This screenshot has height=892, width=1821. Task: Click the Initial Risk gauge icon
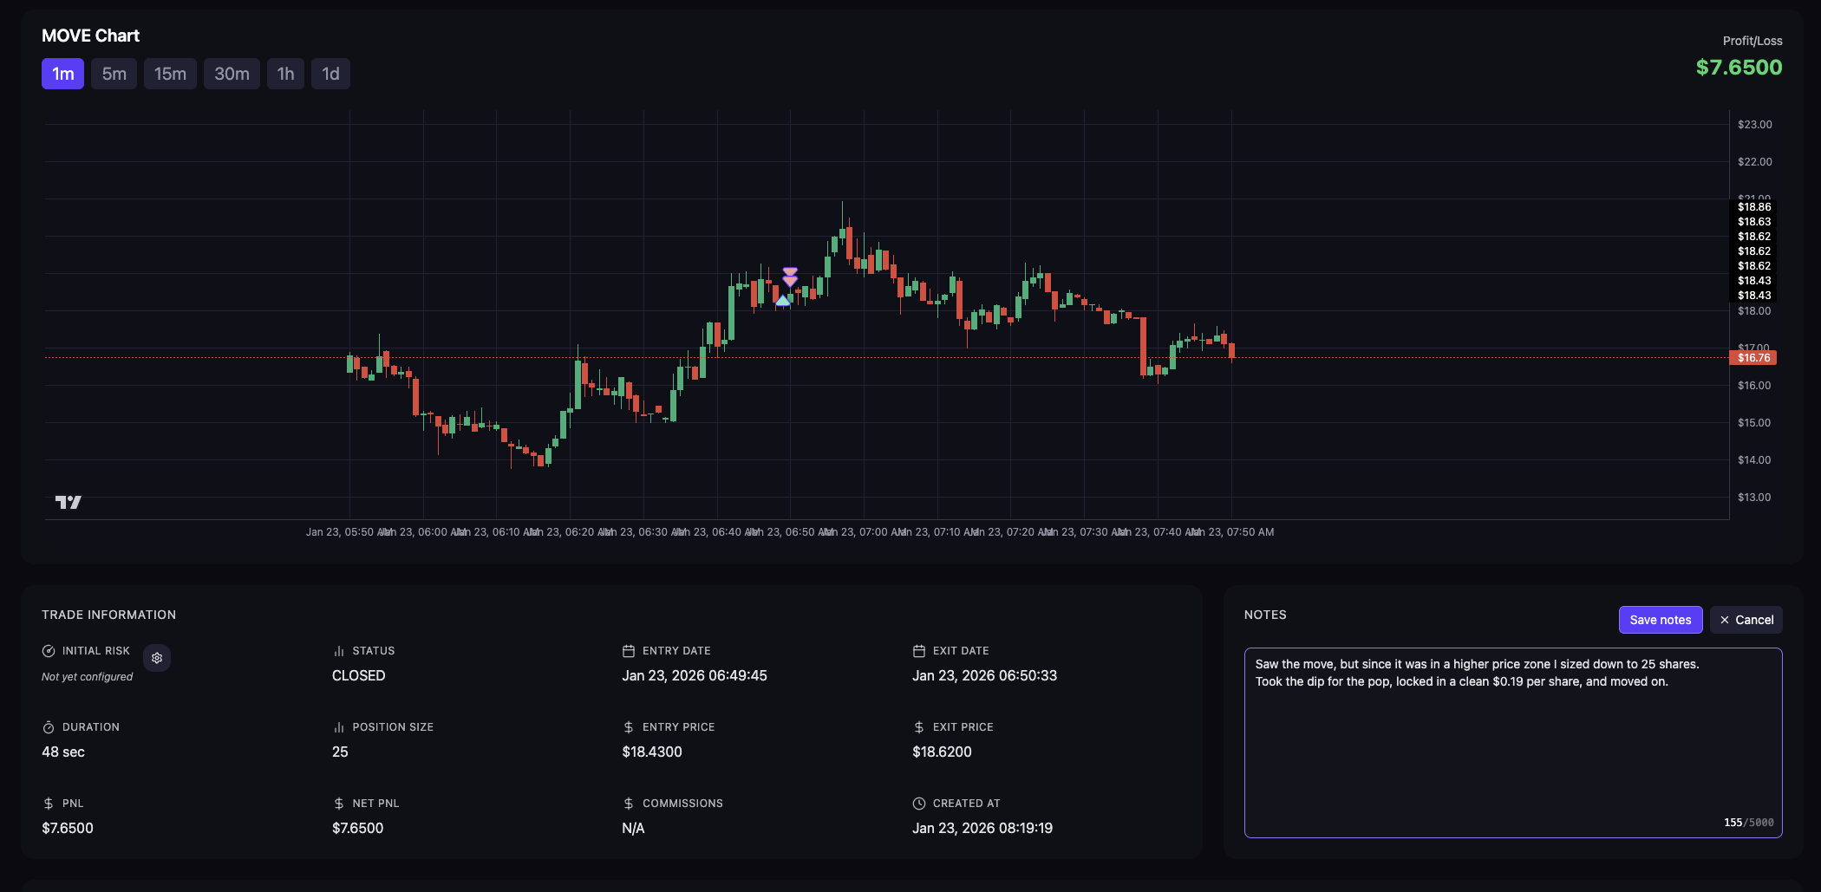click(49, 651)
